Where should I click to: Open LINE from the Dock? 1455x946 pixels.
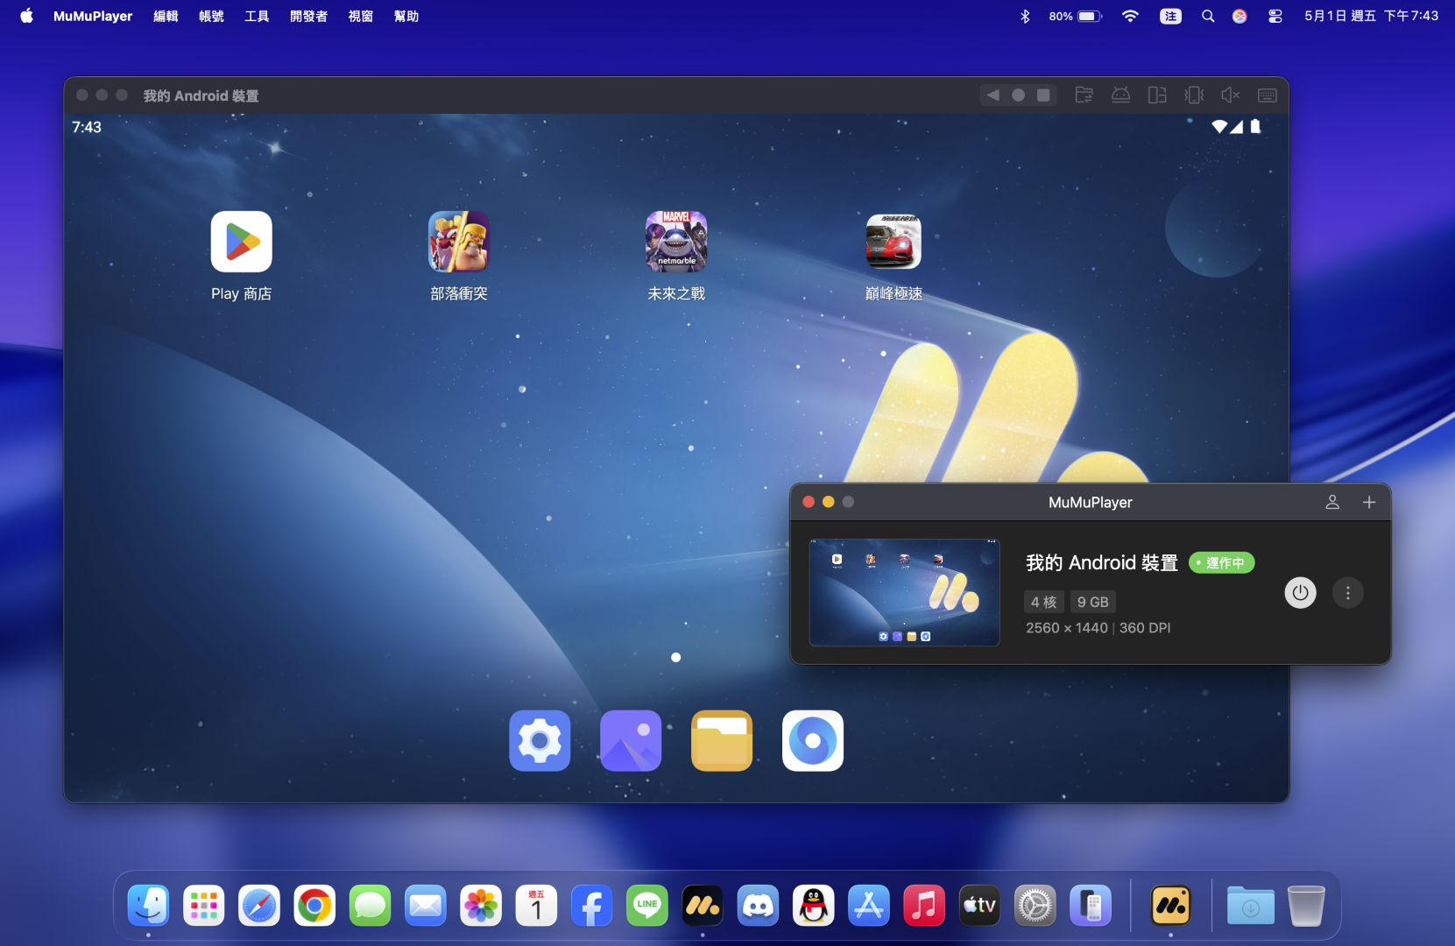(647, 906)
